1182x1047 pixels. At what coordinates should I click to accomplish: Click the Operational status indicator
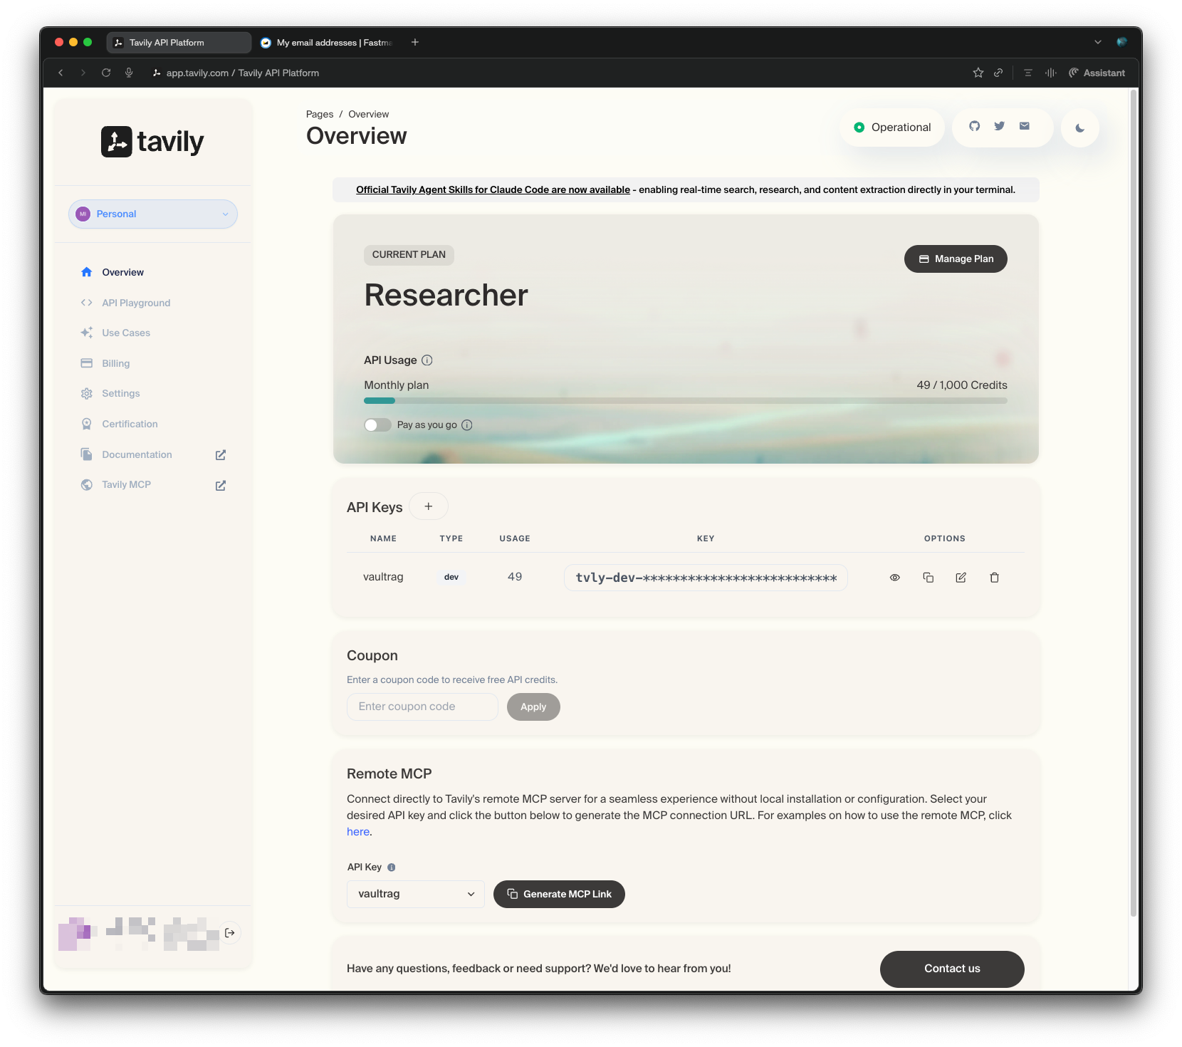892,127
